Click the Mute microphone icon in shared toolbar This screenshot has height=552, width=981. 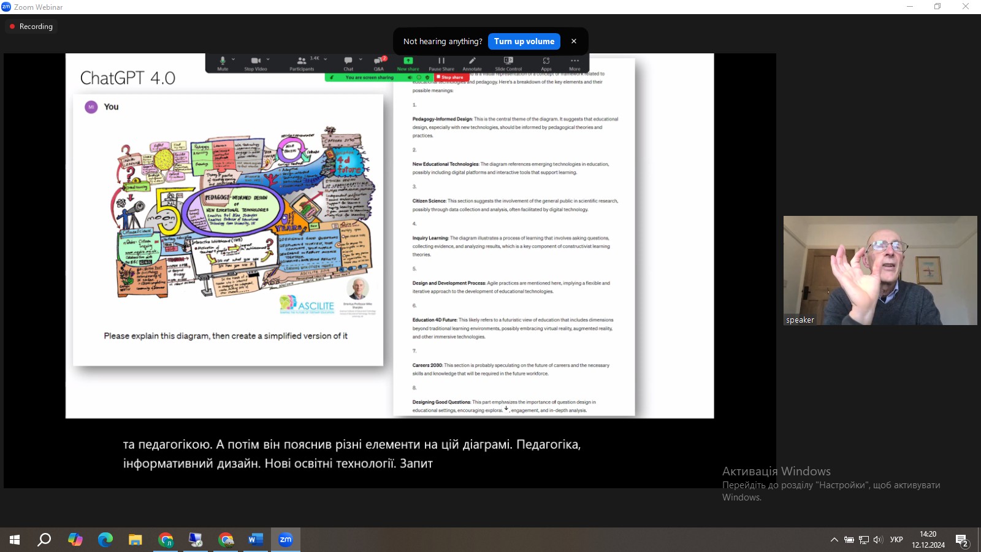(223, 60)
